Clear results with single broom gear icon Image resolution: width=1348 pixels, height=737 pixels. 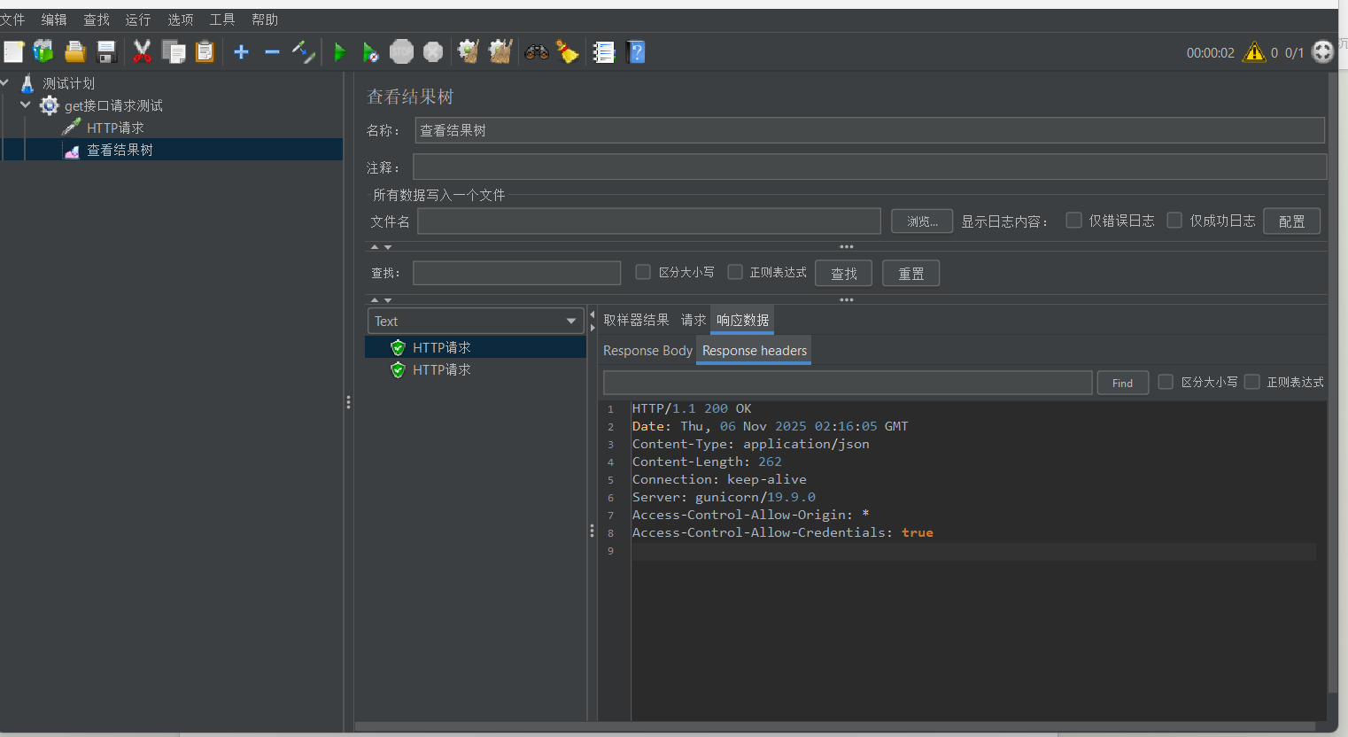(x=469, y=52)
